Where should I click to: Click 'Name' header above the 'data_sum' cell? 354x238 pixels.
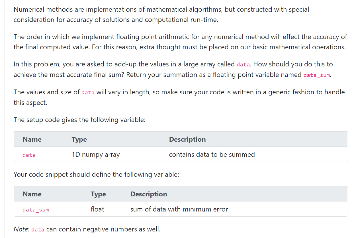click(x=32, y=194)
